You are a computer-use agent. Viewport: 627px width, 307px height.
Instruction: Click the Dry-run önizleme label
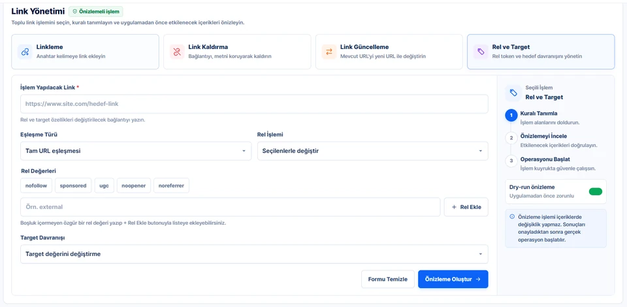(532, 187)
